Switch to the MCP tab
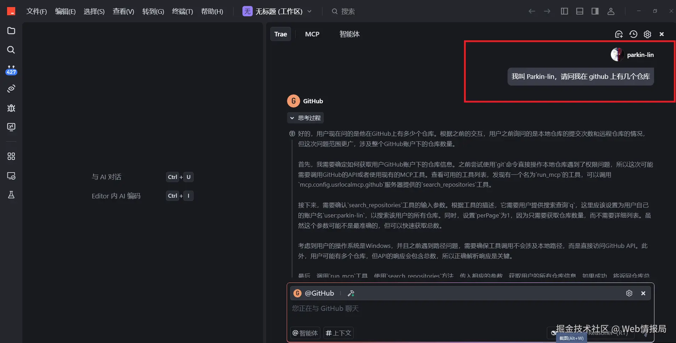676x343 pixels. click(312, 34)
